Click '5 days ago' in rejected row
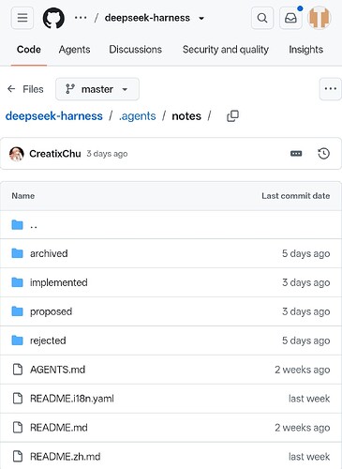The image size is (342, 469). (x=306, y=340)
